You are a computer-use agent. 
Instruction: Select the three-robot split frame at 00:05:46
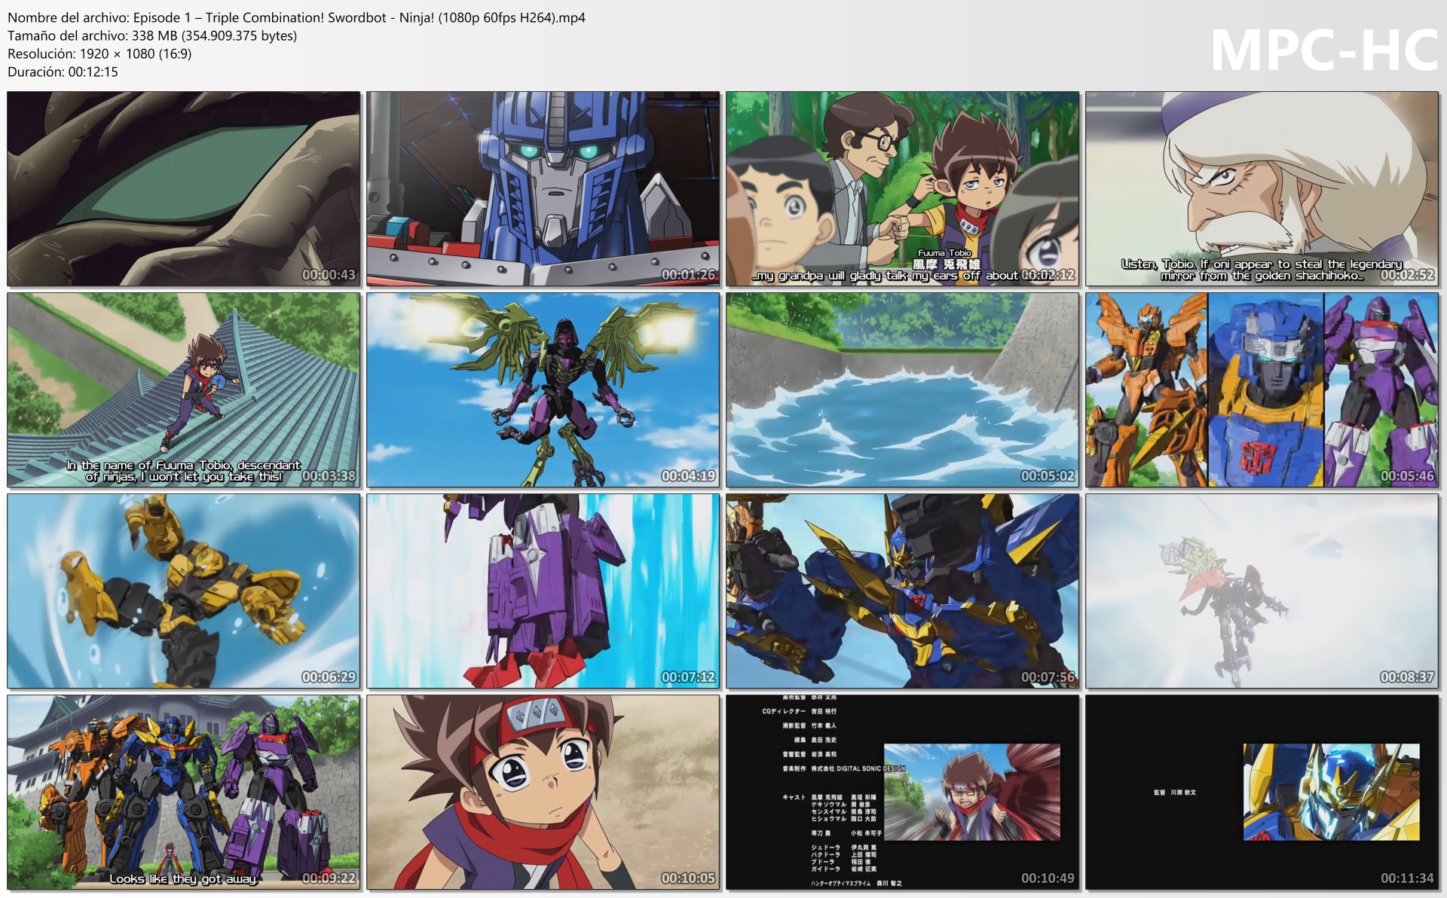1262,390
